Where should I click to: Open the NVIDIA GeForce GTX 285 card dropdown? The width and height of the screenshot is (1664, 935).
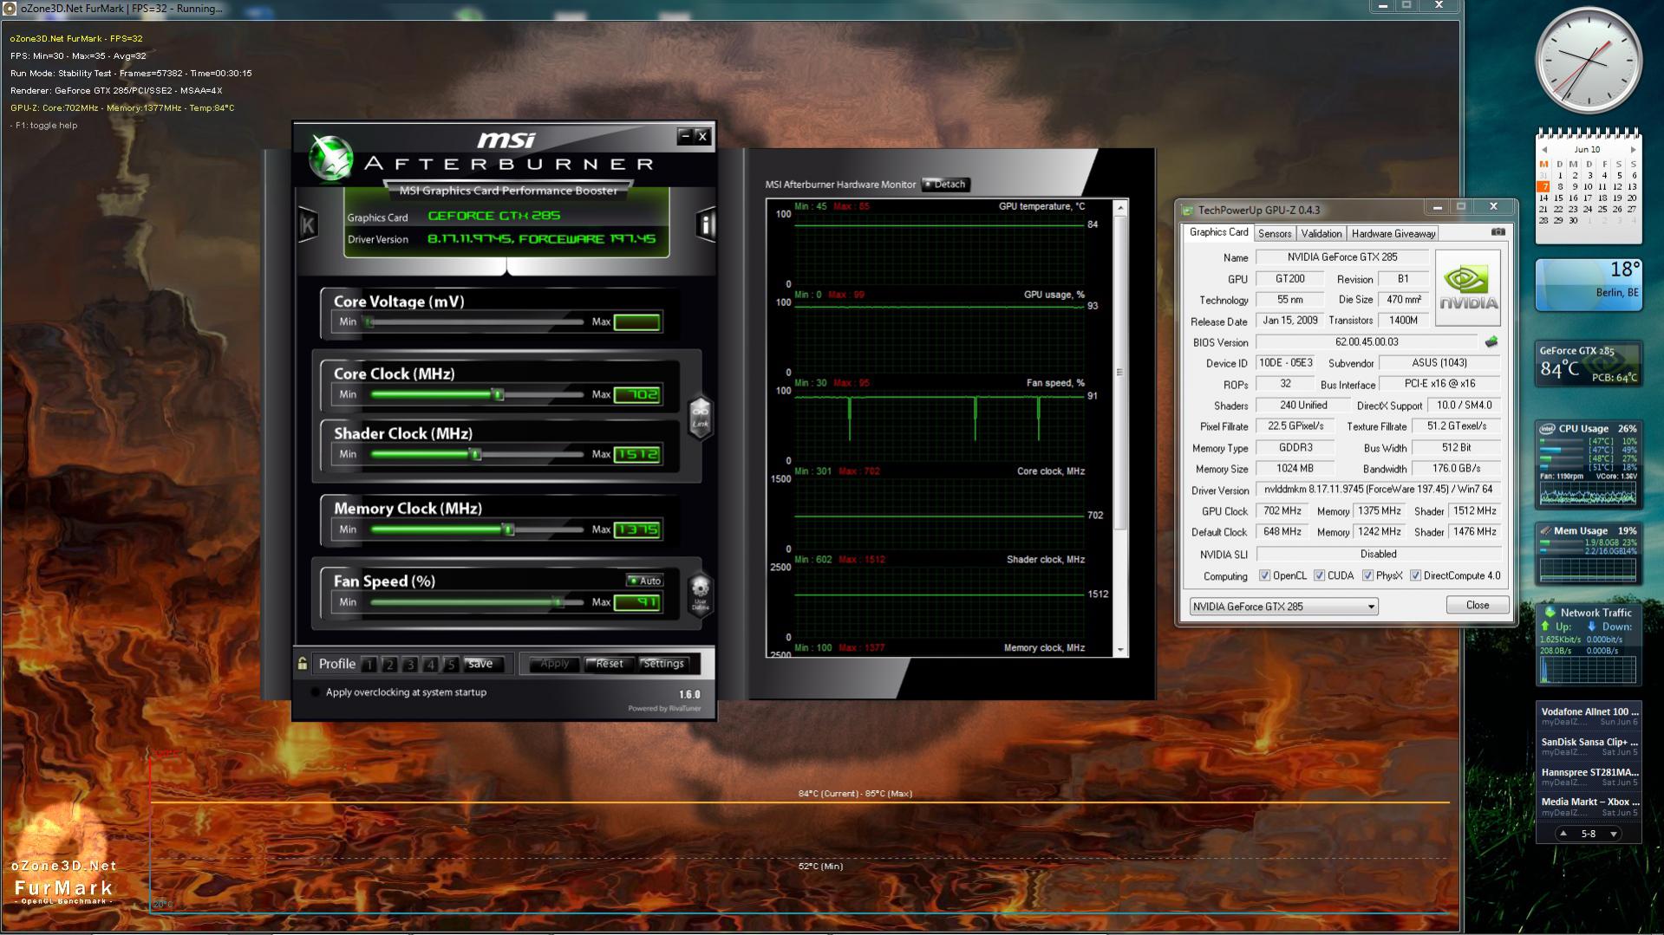(x=1284, y=607)
